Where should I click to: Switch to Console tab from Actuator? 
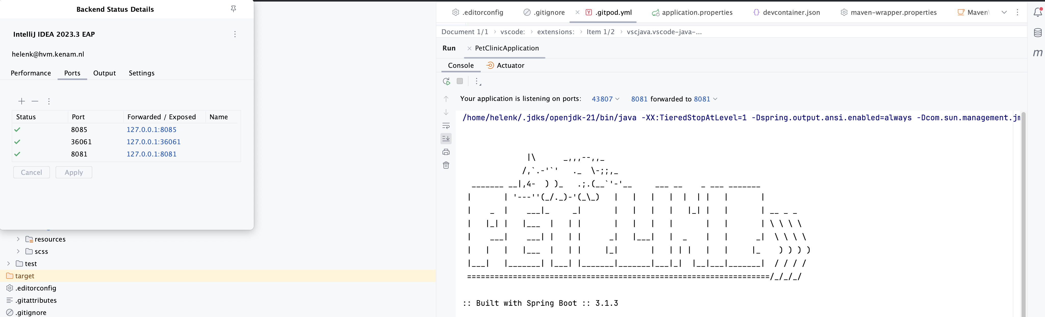tap(461, 65)
